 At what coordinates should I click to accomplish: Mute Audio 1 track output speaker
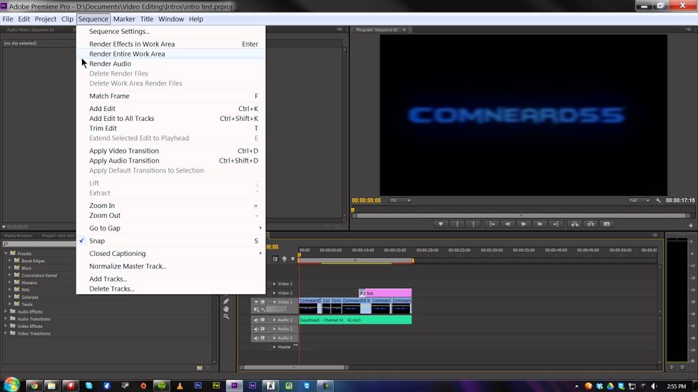point(256,320)
